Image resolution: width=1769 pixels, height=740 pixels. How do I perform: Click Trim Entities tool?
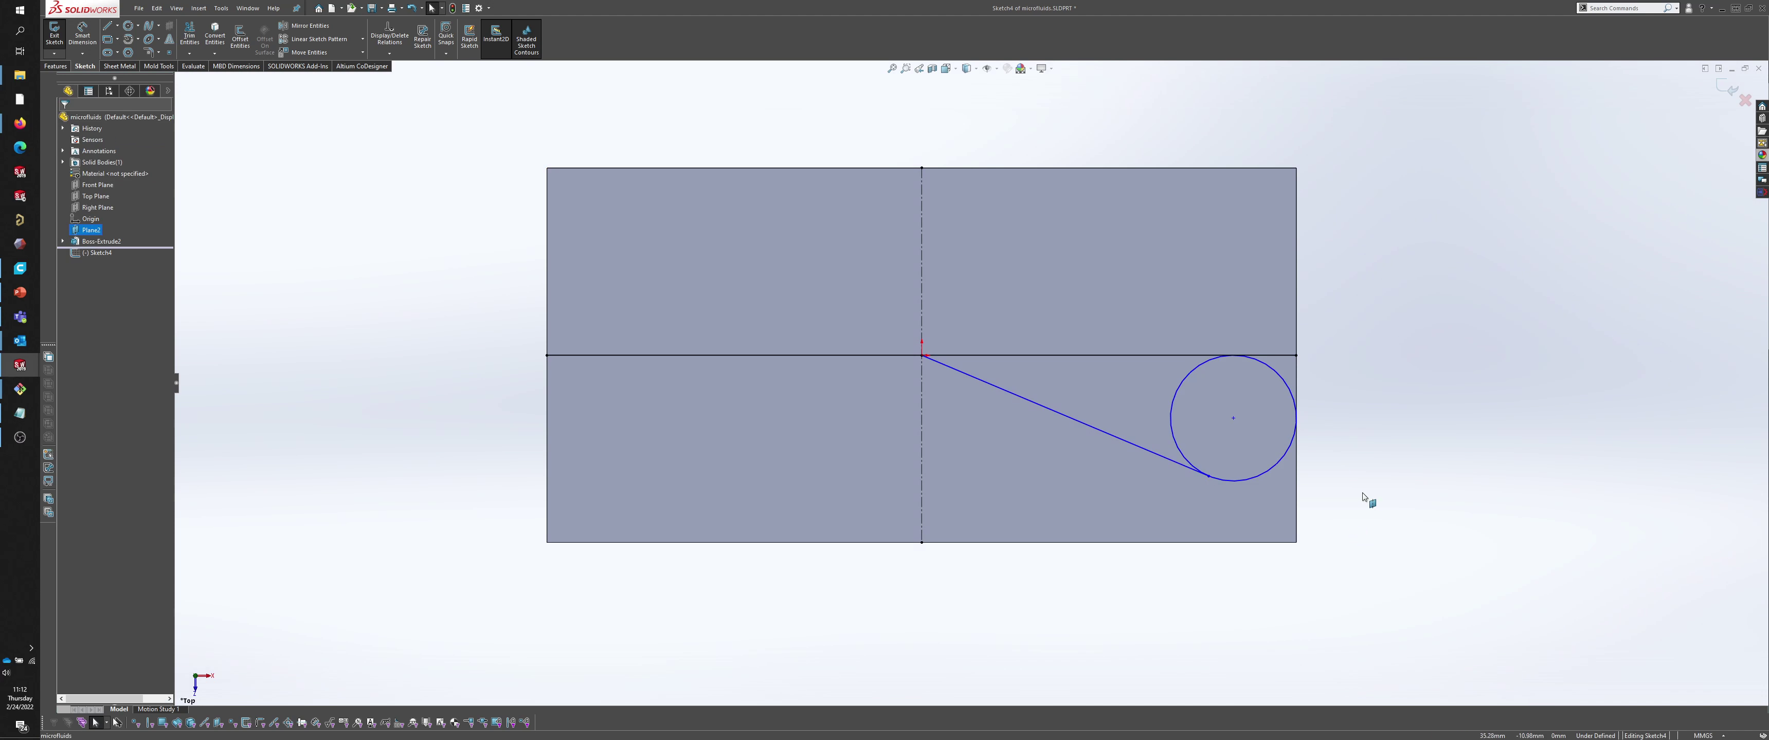190,34
